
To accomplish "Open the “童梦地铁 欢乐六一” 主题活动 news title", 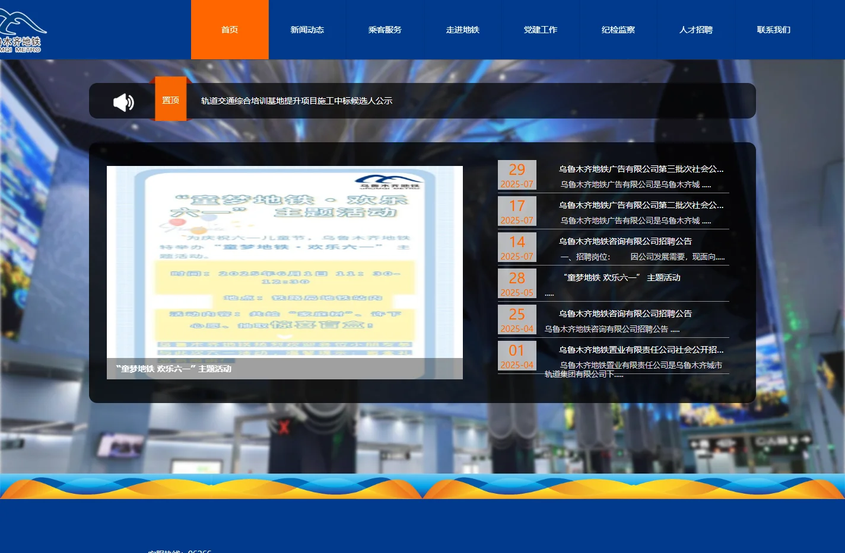I will 621,277.
